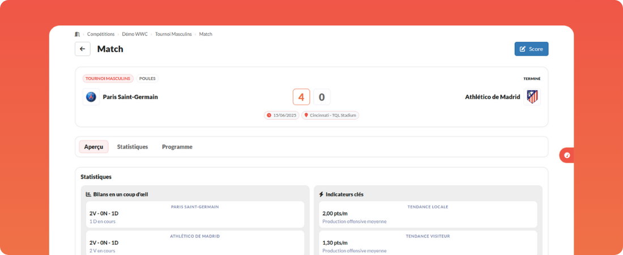Click the TOURNOI MASCULINS badge
Screen dimensions: 623x255
108,78
